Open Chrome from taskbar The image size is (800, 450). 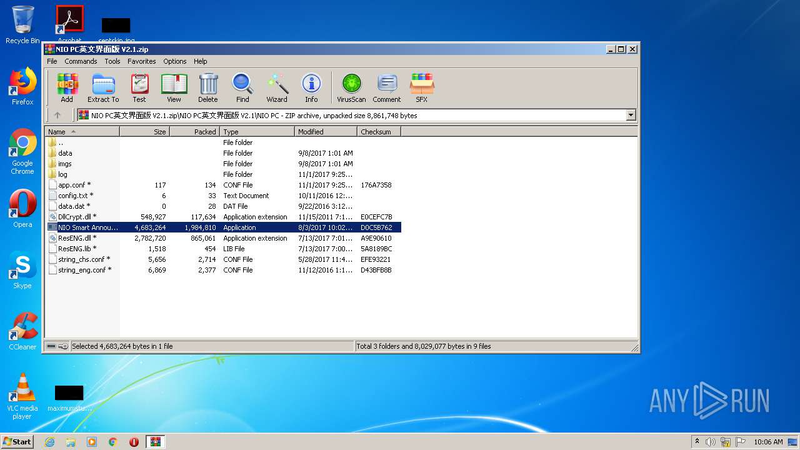pyautogui.click(x=113, y=442)
